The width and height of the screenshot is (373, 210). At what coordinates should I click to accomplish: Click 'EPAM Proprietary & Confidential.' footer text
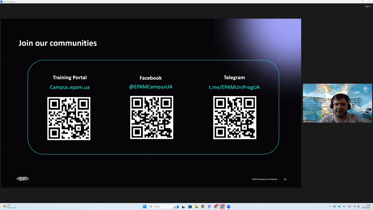pos(265,179)
